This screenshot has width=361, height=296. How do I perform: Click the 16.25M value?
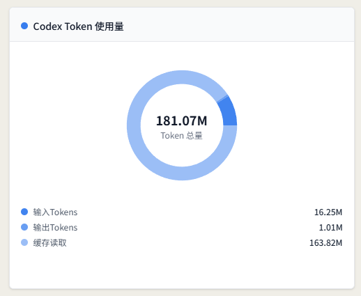tap(328, 212)
